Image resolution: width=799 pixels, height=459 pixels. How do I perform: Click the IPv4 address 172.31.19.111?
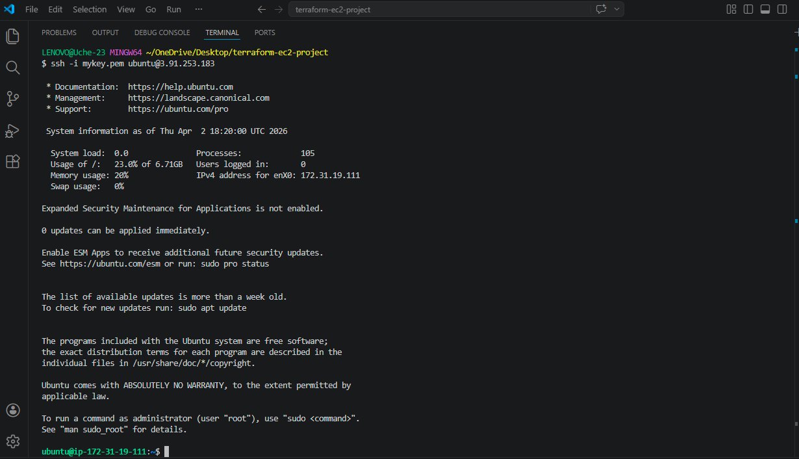(330, 176)
